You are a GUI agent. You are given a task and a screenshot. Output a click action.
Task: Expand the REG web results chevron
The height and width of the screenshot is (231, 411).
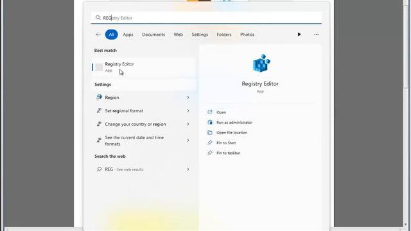188,169
